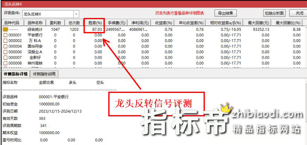Click the 评测周期数 value 341
This screenshot has width=307, height=145.
pos(43,126)
